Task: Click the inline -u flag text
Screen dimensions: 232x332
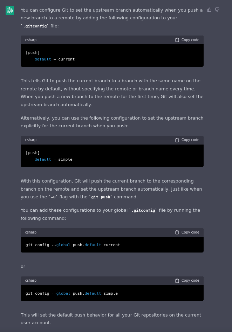Action: click(x=53, y=197)
